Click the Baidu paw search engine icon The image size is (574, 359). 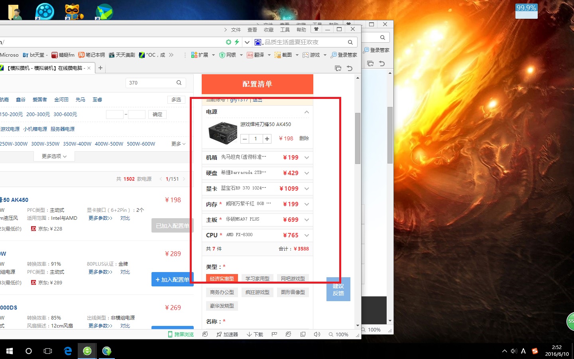click(x=258, y=42)
